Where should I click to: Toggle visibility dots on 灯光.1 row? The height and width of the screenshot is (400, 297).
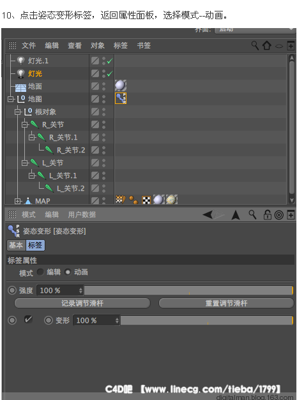(103, 61)
